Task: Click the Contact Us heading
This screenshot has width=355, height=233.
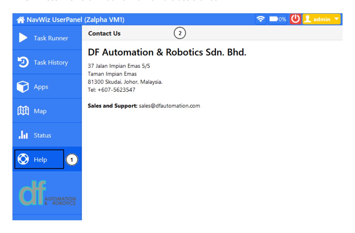Action: click(x=104, y=34)
